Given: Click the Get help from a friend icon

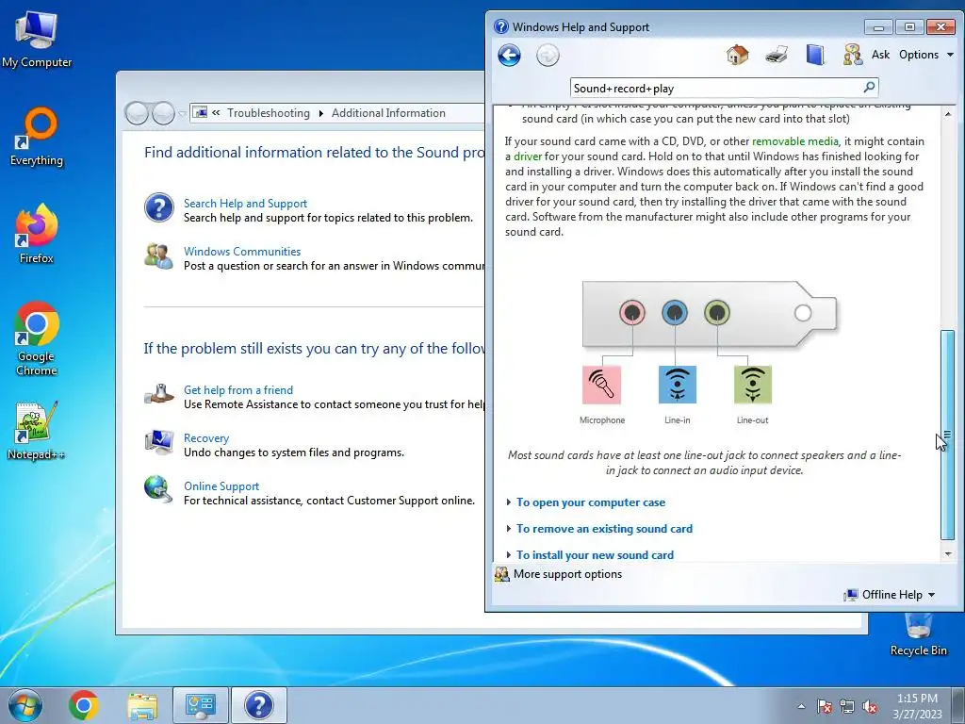Looking at the screenshot, I should [x=158, y=394].
